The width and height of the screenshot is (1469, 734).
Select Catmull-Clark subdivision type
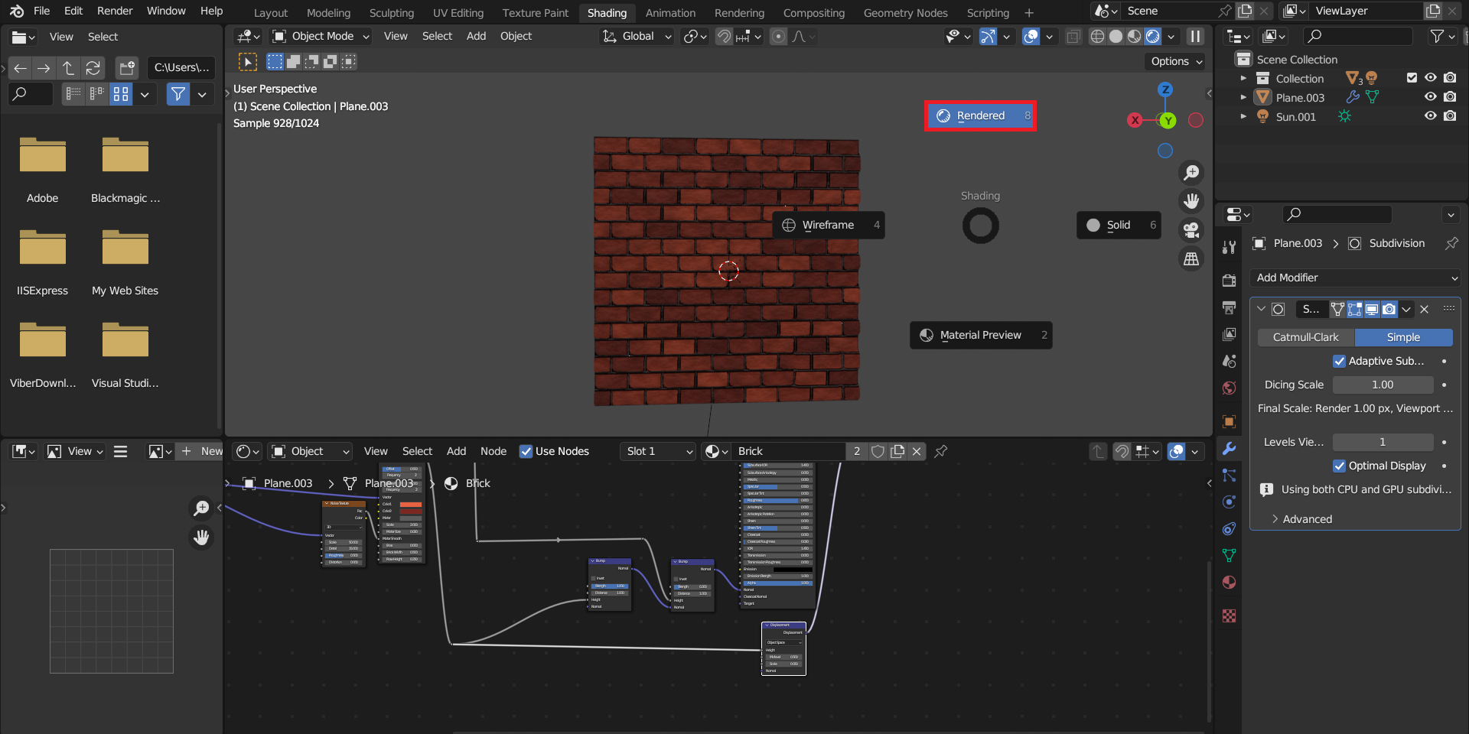(x=1305, y=337)
